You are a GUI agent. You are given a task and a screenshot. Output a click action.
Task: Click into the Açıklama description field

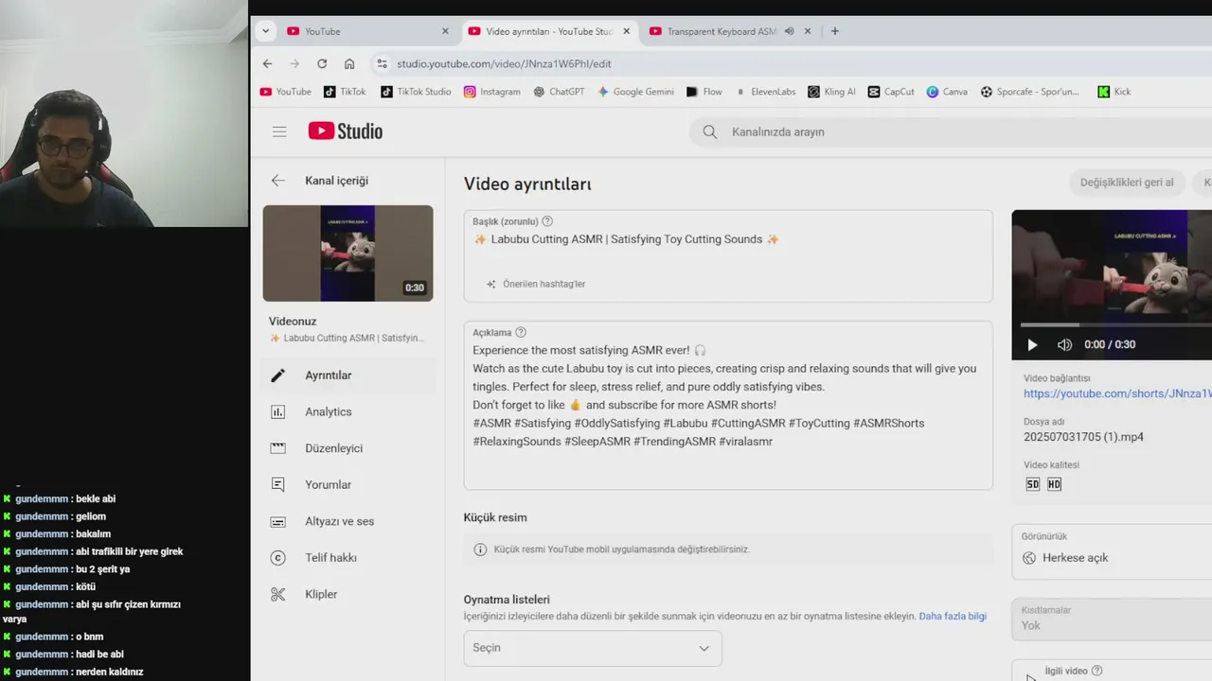click(x=728, y=406)
